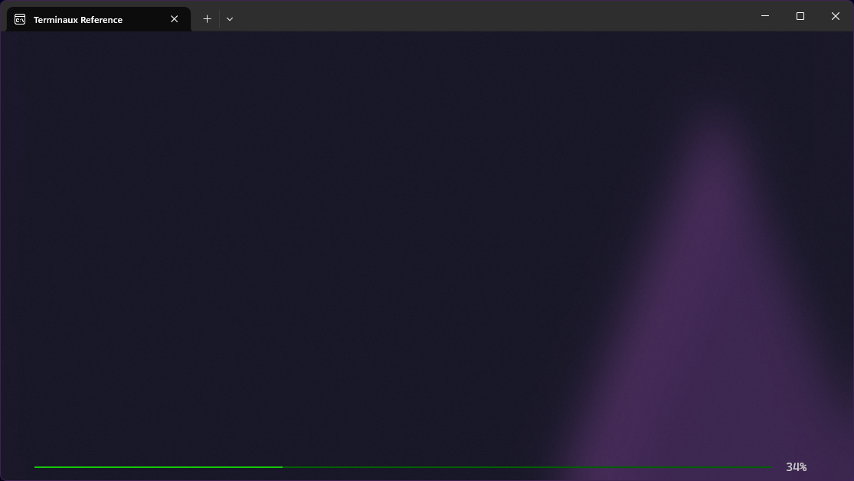Image resolution: width=854 pixels, height=481 pixels.
Task: Click the far right end of progress bar
Action: click(x=770, y=467)
